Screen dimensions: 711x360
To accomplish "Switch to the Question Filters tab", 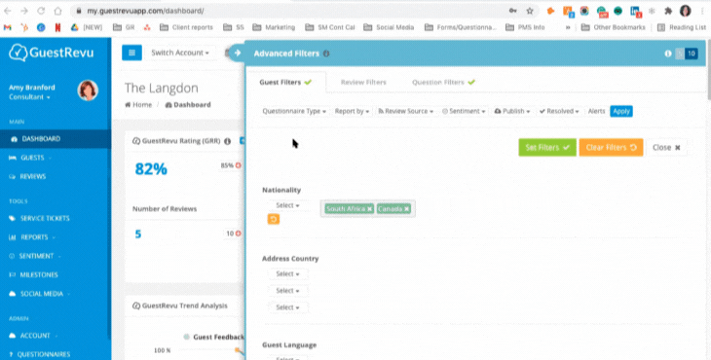I will click(443, 82).
